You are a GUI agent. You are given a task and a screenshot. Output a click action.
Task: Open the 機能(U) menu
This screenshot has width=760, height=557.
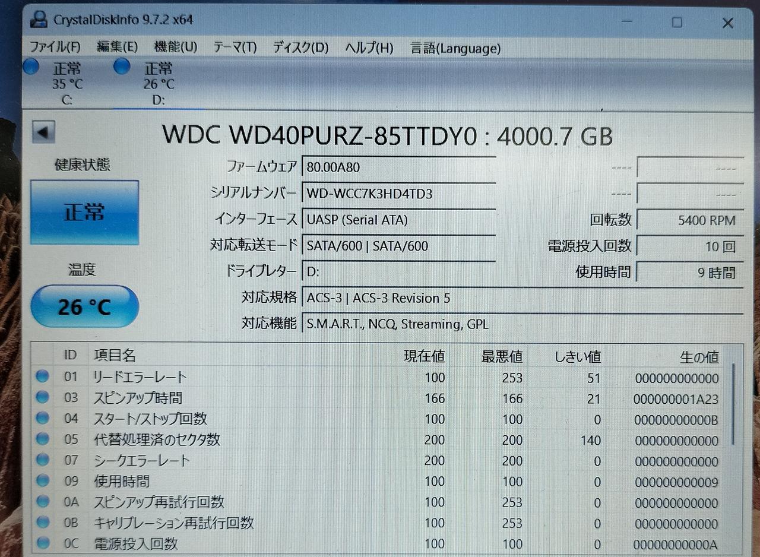[x=176, y=48]
